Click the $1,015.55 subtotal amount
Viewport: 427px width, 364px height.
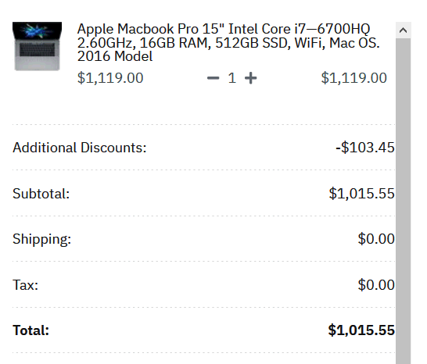[362, 194]
